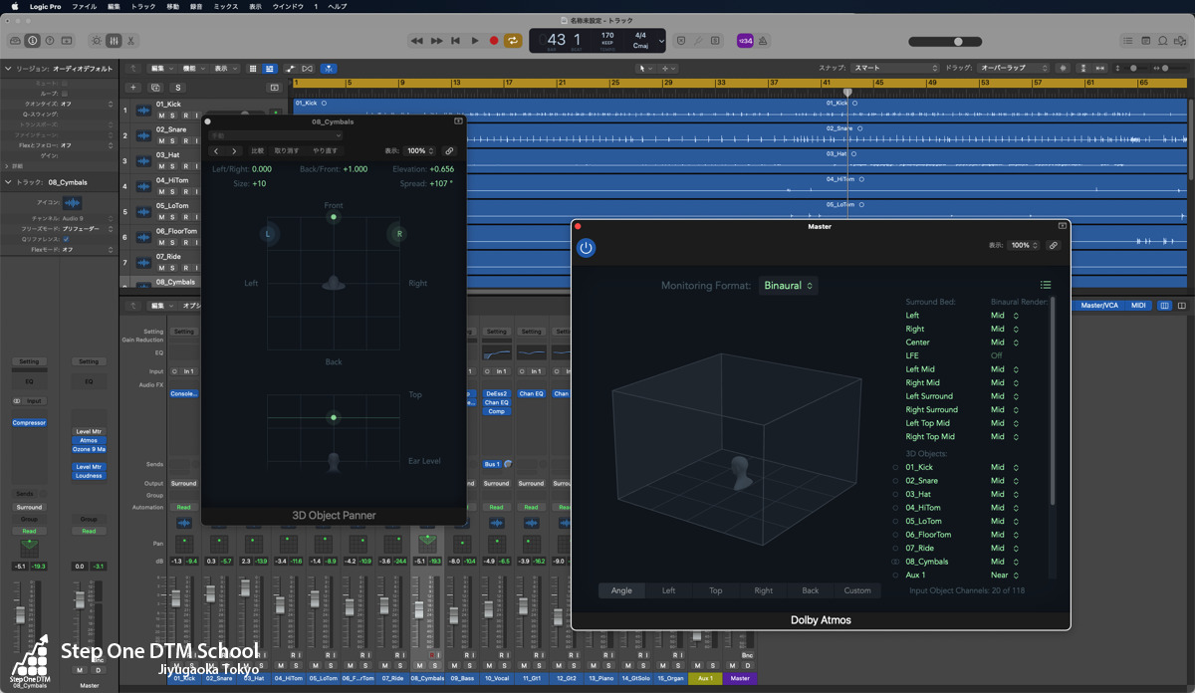Select the Master/VCA mixer filter button
The height and width of the screenshot is (693, 1195).
(1100, 306)
